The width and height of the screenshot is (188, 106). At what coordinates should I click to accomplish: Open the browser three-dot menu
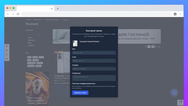click(180, 14)
